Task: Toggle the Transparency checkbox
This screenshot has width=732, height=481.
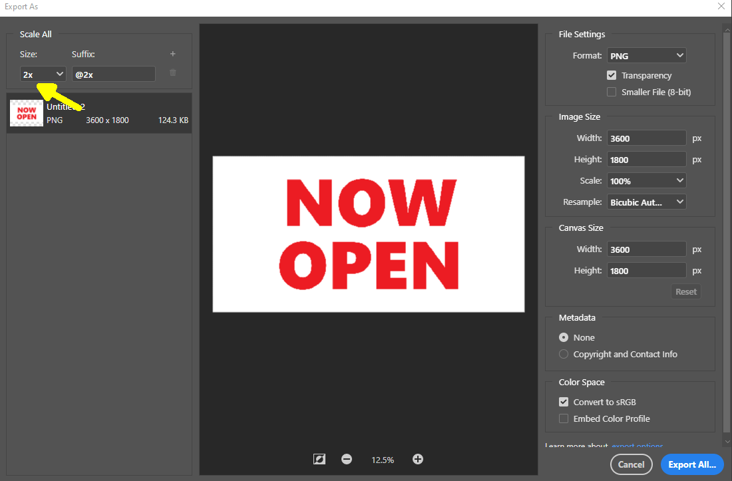Action: coord(612,75)
